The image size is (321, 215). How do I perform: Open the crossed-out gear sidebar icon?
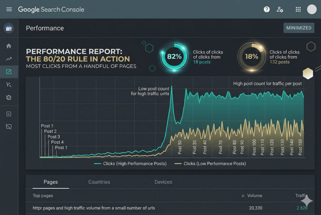(9, 98)
